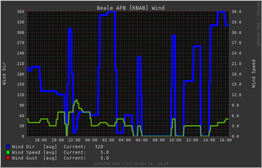Click the 21.0 right axis value
This screenshot has height=168, width=262.
pyautogui.click(x=237, y=64)
